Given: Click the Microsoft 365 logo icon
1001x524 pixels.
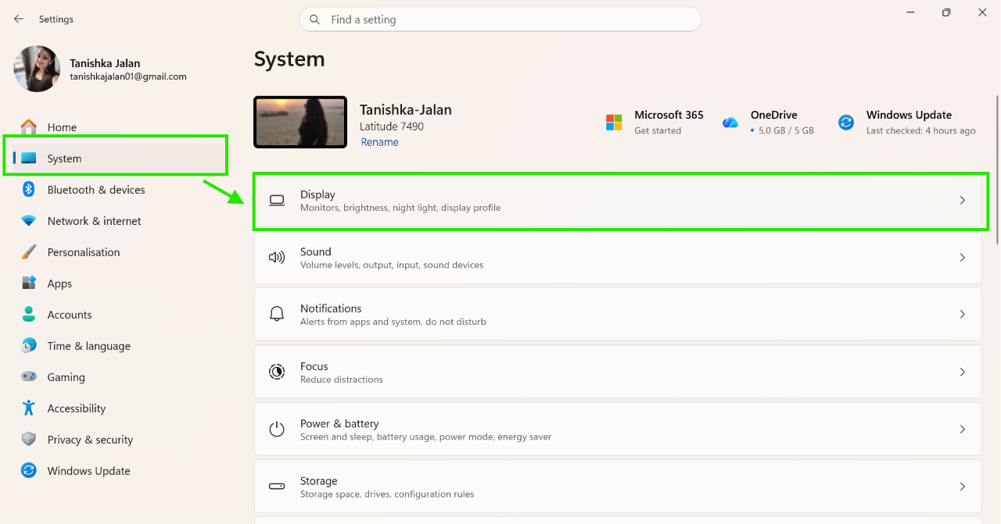Looking at the screenshot, I should [x=614, y=122].
